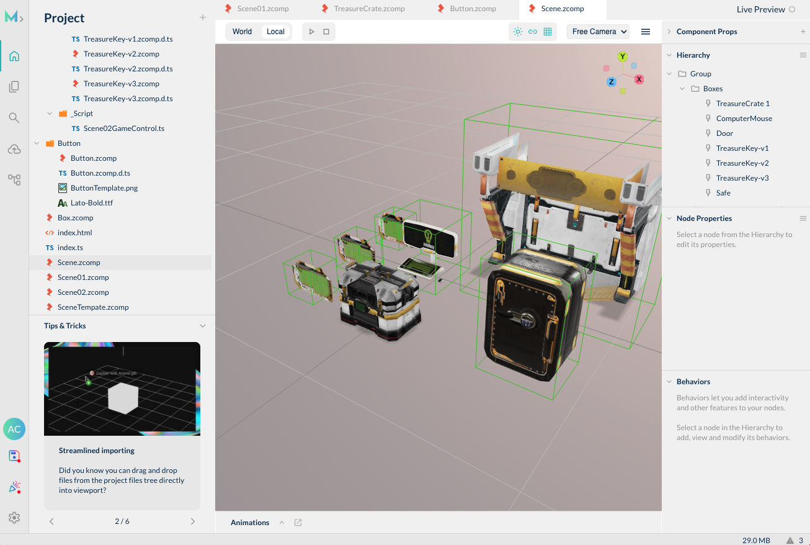Click the 29.0 MB status bar entry
810x545 pixels.
(x=756, y=540)
